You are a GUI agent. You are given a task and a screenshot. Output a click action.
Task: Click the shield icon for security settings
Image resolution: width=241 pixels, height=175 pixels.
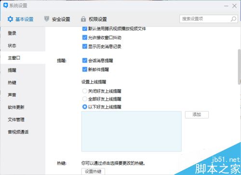click(x=46, y=19)
